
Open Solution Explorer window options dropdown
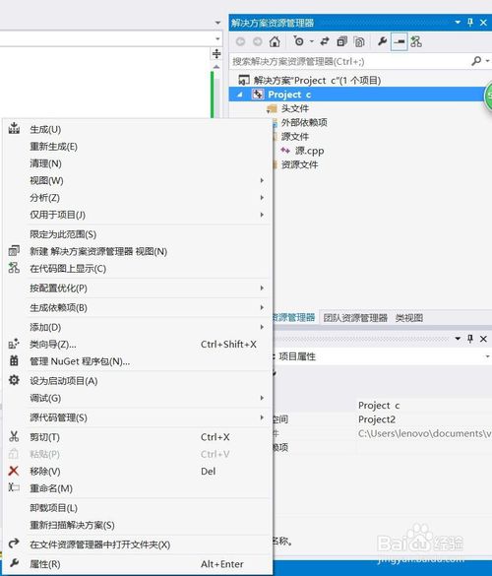[458, 23]
